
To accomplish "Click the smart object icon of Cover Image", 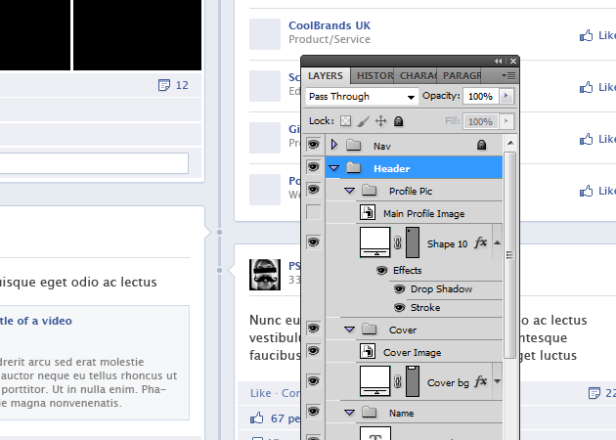I will tap(369, 352).
